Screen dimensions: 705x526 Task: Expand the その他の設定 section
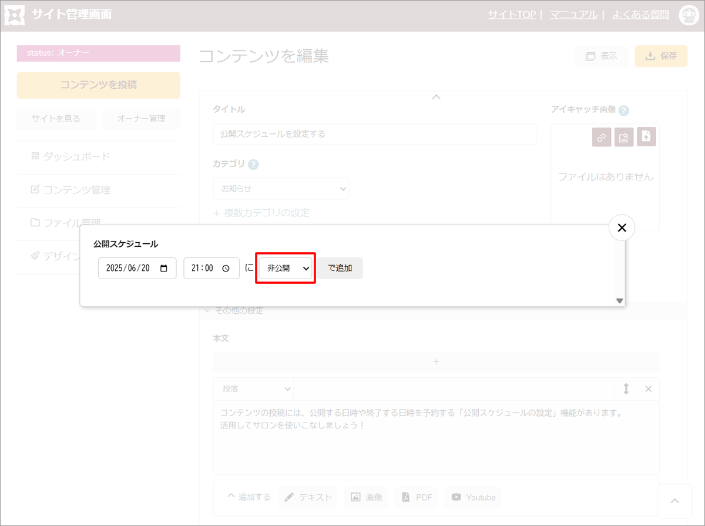pos(235,310)
